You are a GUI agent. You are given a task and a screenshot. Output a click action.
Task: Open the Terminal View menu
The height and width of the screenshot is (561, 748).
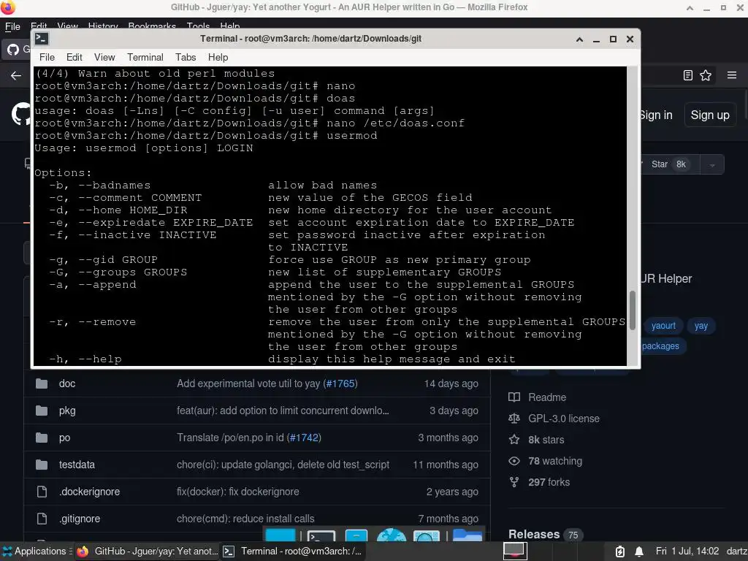(x=104, y=57)
